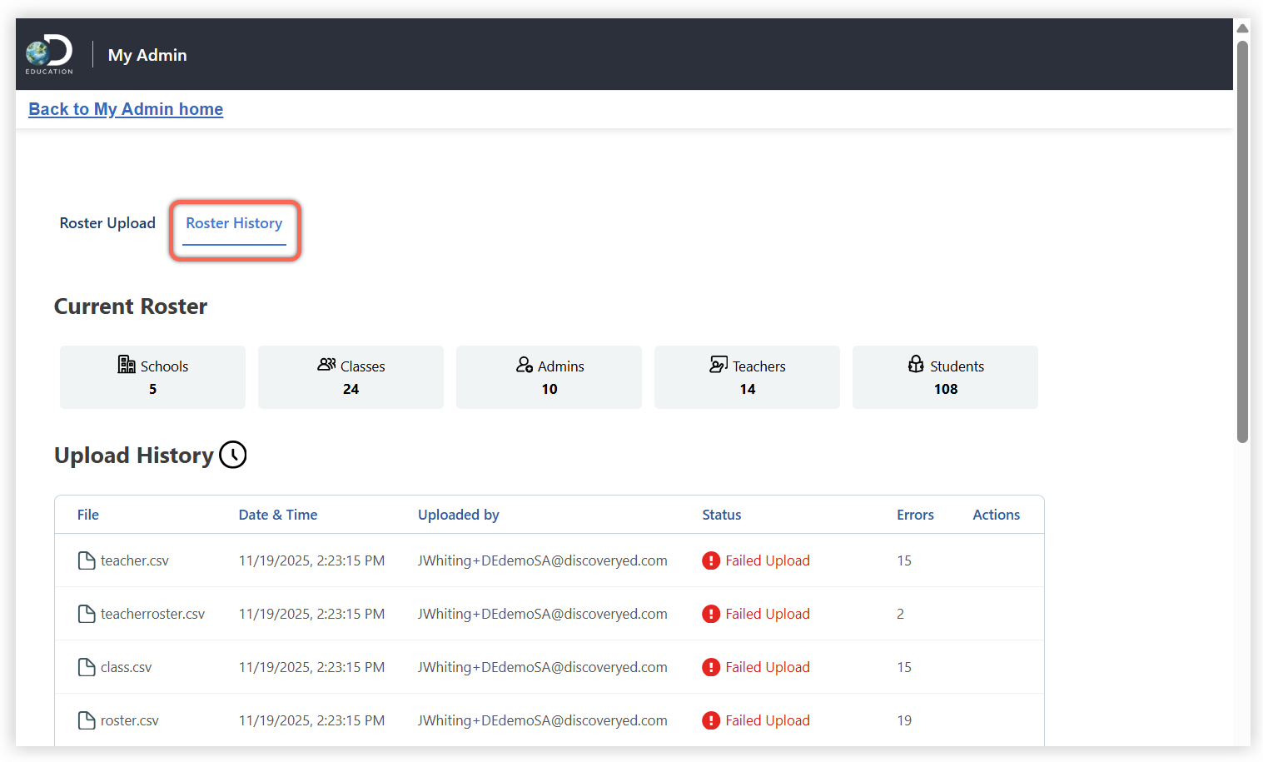Click the teacherroster.csv failed upload error icon

coord(711,614)
